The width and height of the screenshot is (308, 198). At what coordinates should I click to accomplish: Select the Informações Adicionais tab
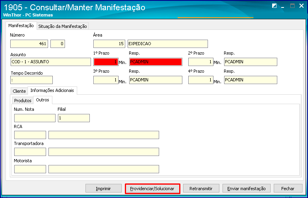(x=52, y=90)
